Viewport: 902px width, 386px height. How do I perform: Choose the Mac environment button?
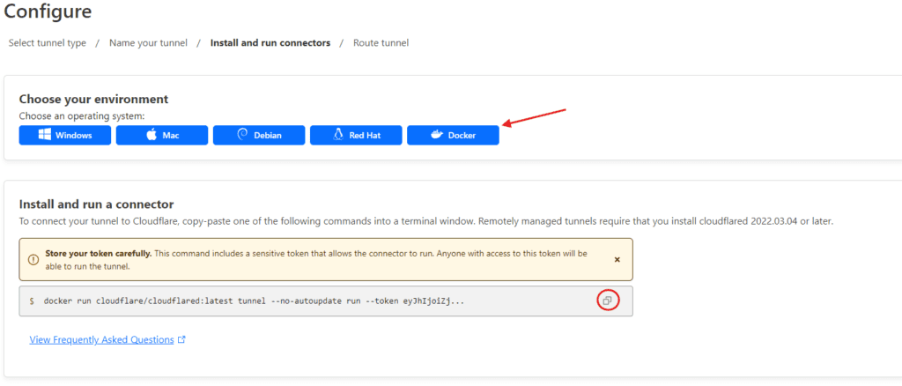coord(162,135)
